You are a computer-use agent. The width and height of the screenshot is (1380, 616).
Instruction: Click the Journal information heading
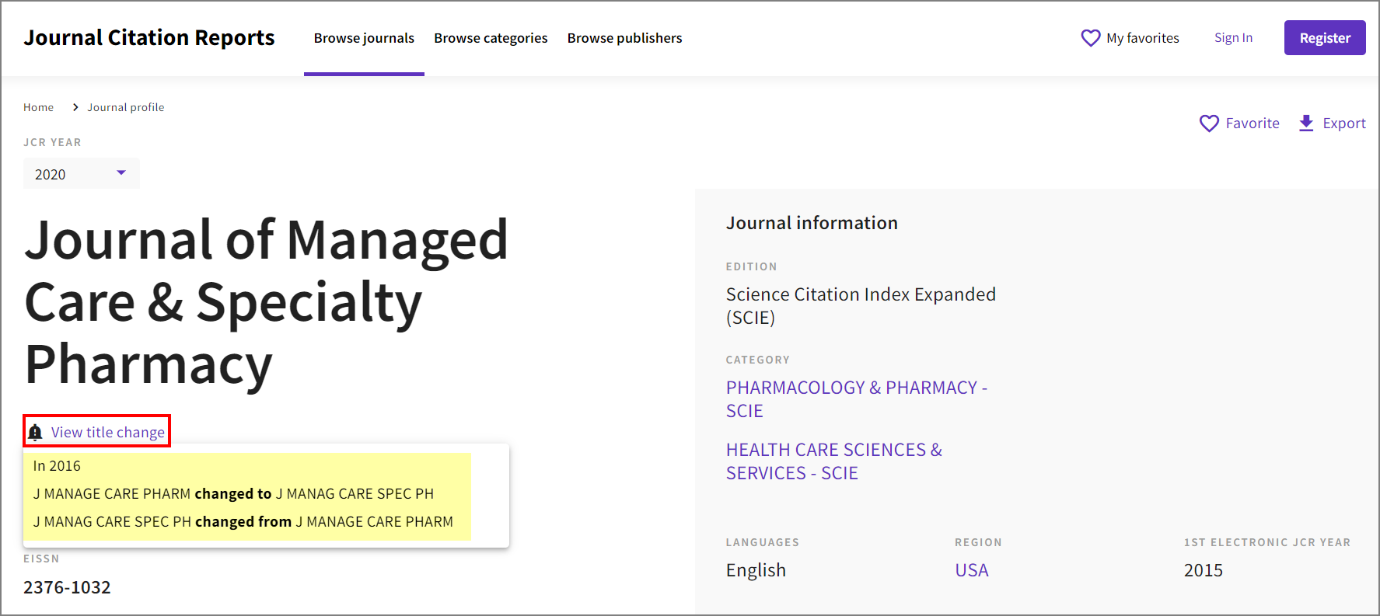click(812, 223)
